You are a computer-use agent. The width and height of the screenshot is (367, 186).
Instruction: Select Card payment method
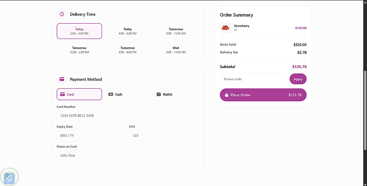(79, 94)
